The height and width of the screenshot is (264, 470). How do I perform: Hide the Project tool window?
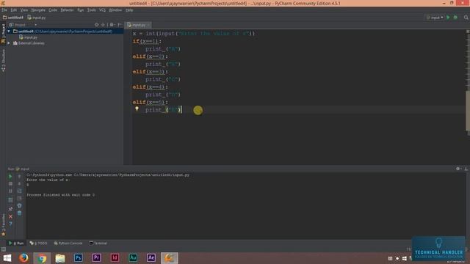point(119,25)
